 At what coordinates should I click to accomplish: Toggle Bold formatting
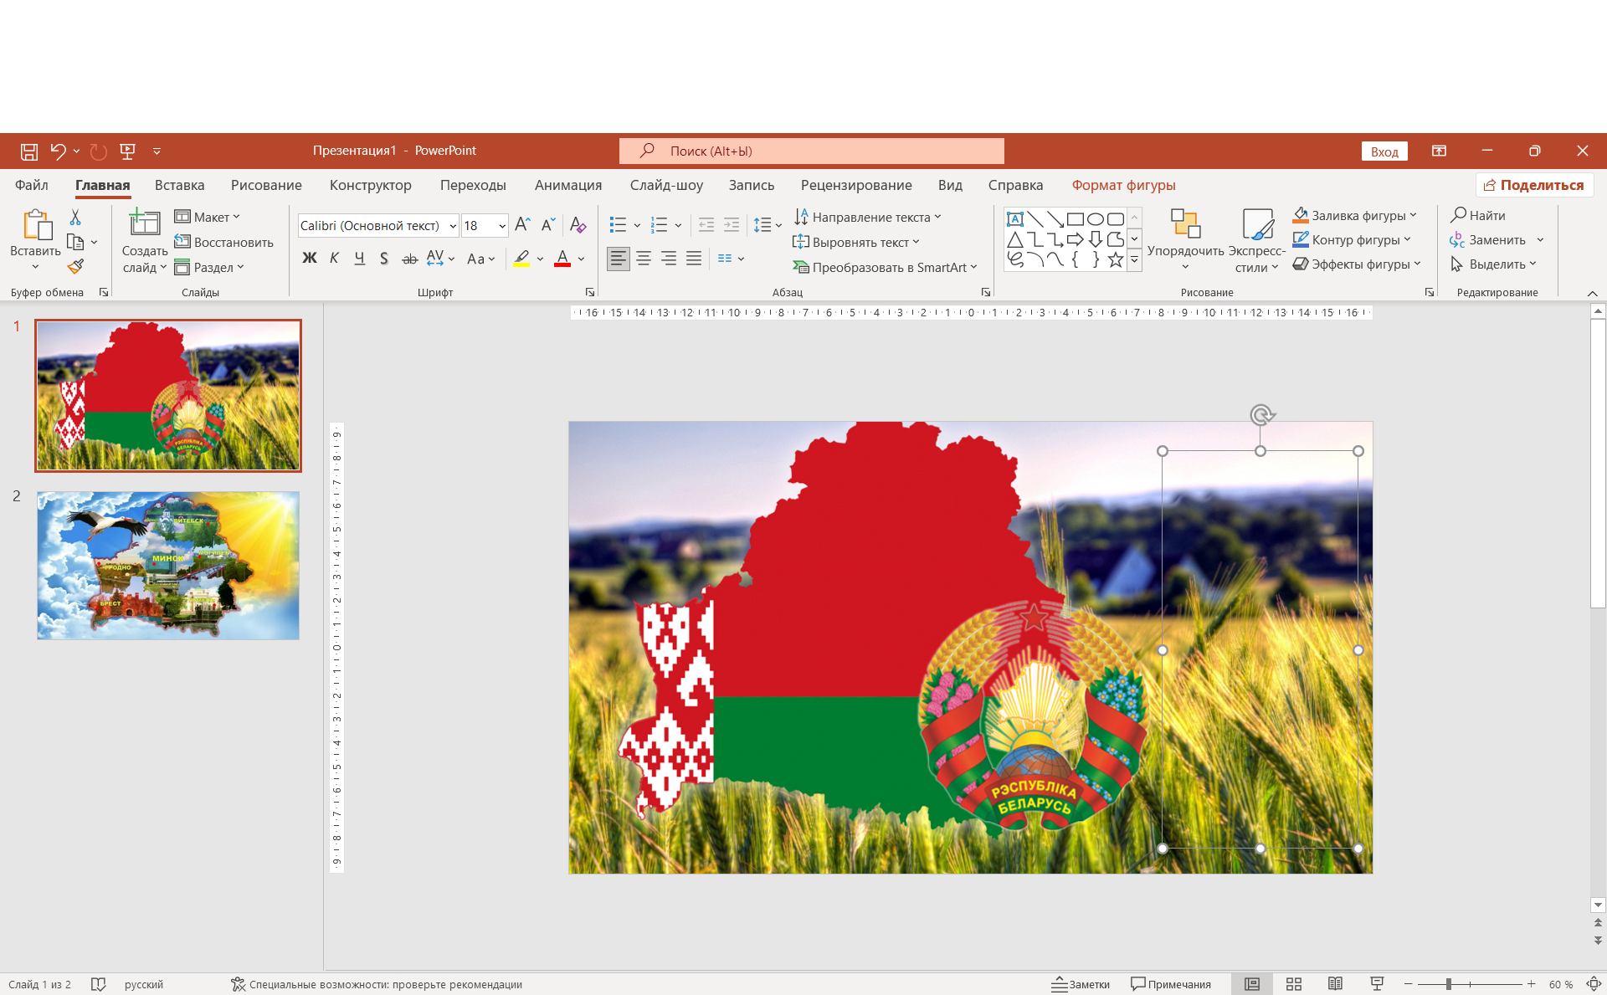coord(309,259)
